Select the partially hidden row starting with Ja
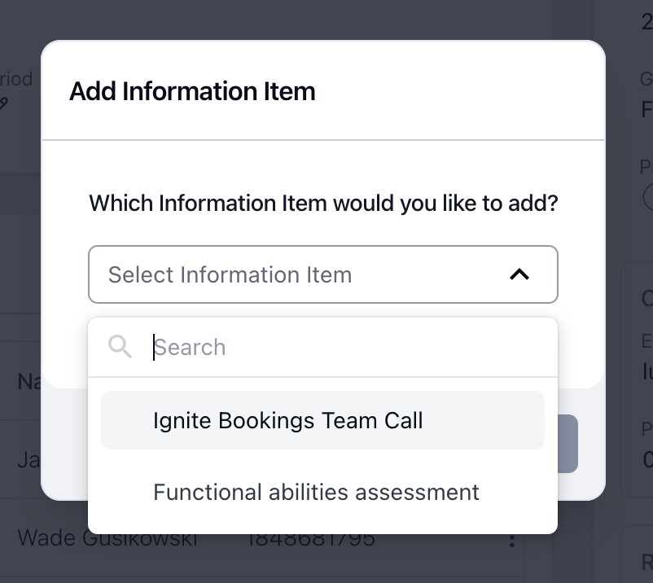Viewport: 653px width, 583px height. [x=28, y=460]
